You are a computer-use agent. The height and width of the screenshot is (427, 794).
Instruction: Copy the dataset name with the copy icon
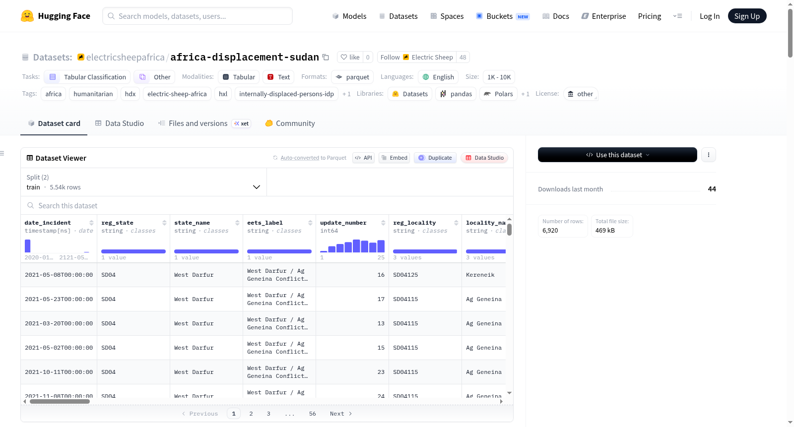(x=326, y=57)
